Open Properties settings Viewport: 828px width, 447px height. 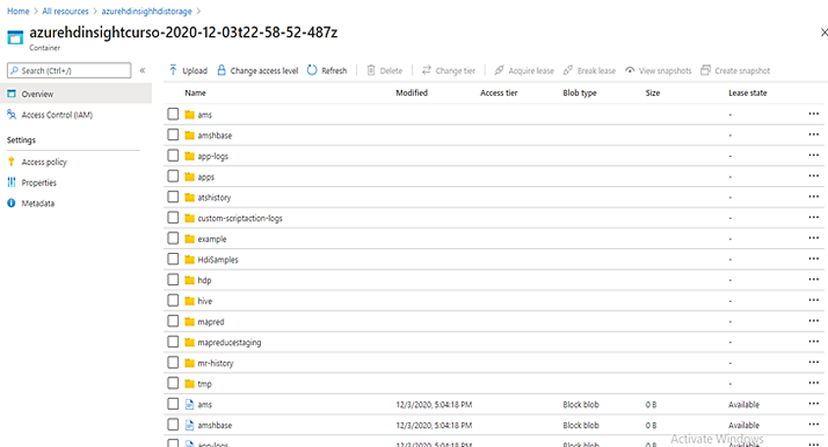tap(38, 182)
